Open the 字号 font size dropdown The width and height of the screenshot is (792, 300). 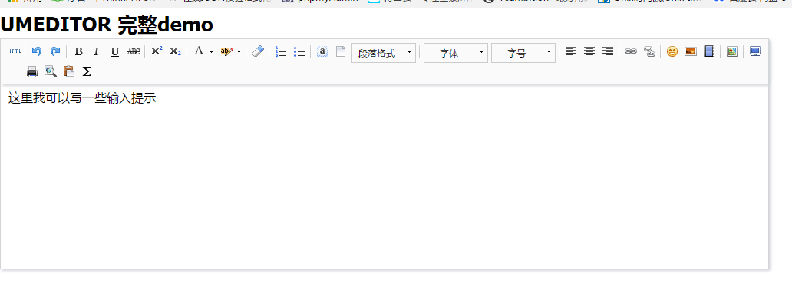coord(523,53)
